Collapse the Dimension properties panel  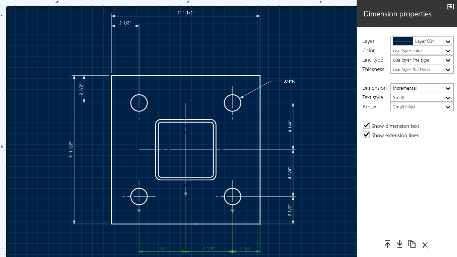(451, 7)
